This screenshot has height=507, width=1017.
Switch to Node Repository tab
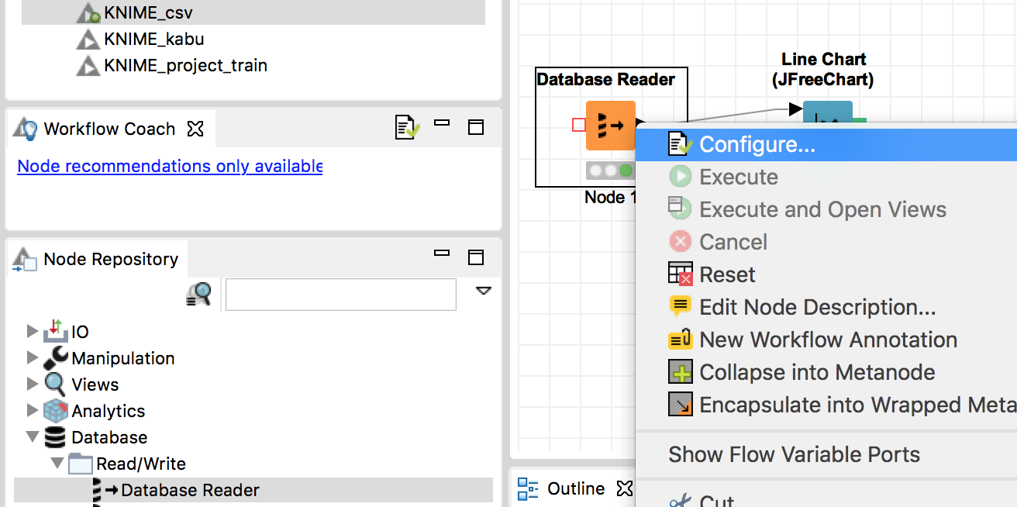[x=111, y=259]
